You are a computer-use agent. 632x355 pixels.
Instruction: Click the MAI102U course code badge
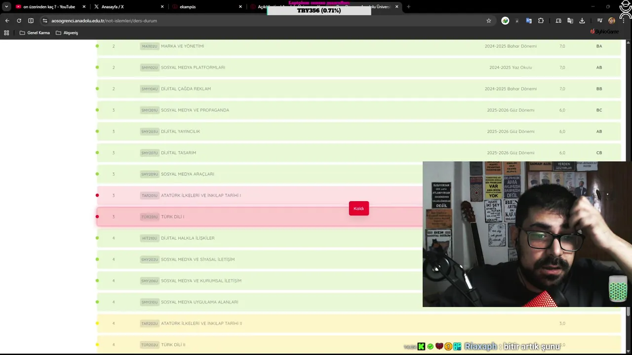pos(149,46)
